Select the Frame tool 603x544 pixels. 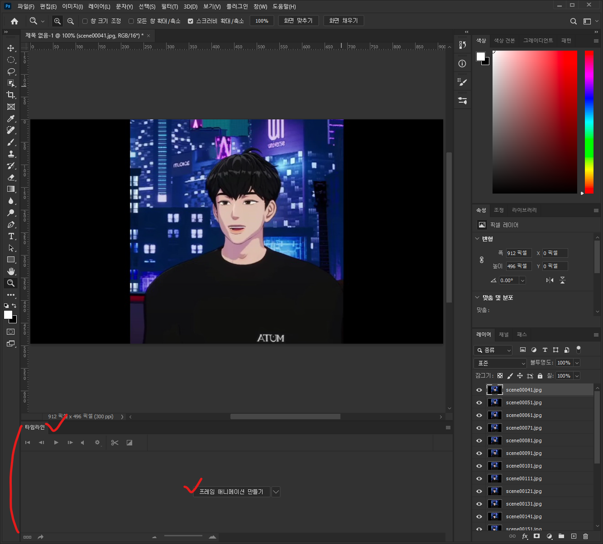pos(11,107)
